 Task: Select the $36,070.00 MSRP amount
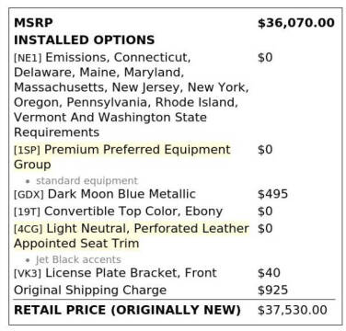[x=296, y=23]
